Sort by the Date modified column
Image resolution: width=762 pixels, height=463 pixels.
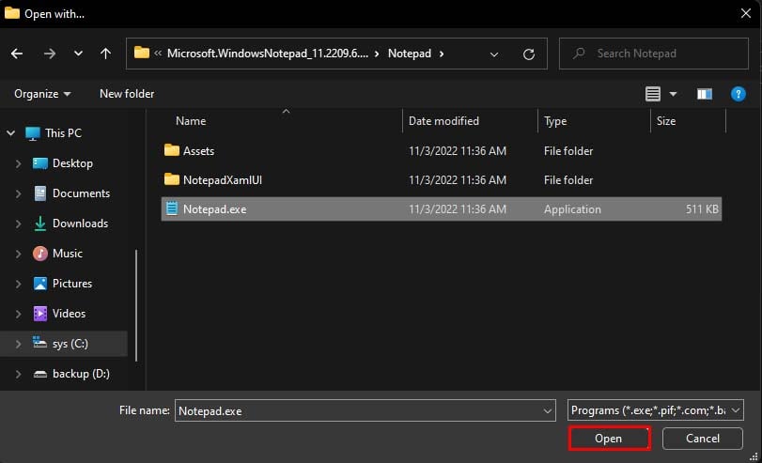[x=443, y=121]
